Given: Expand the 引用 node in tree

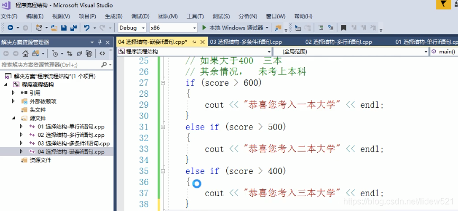Looking at the screenshot, I should [13, 93].
